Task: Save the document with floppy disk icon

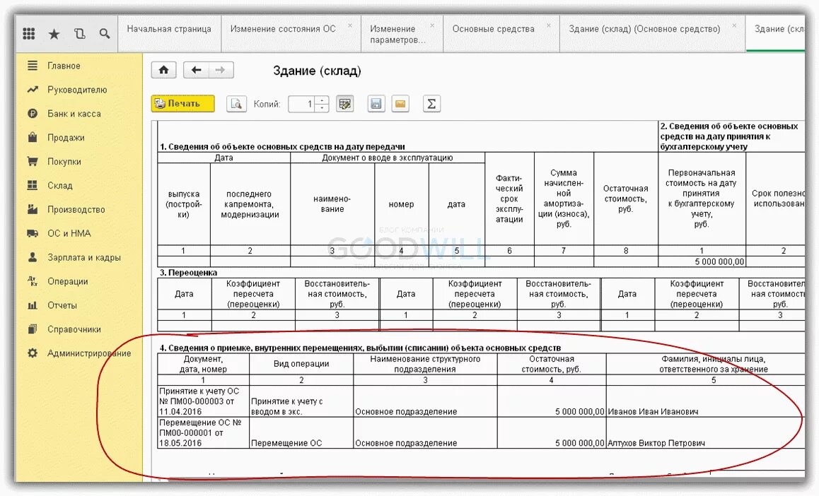Action: click(x=376, y=104)
